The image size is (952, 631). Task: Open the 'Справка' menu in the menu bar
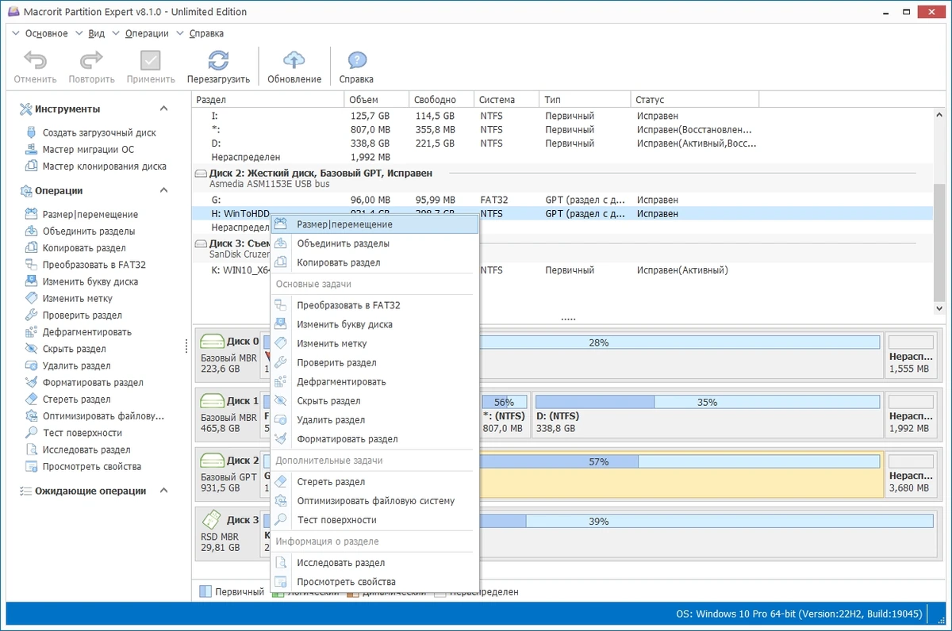[206, 33]
